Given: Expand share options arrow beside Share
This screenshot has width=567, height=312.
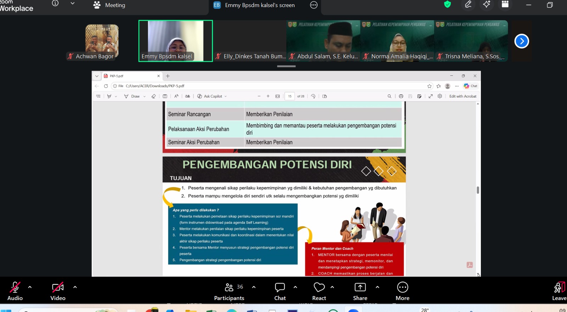Looking at the screenshot, I should coord(377,287).
